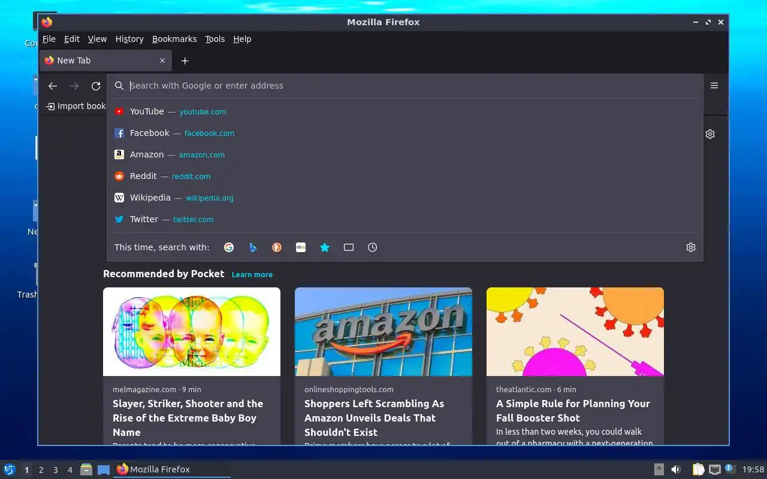
Task: Search open tabs using the tab icon
Action: point(349,247)
